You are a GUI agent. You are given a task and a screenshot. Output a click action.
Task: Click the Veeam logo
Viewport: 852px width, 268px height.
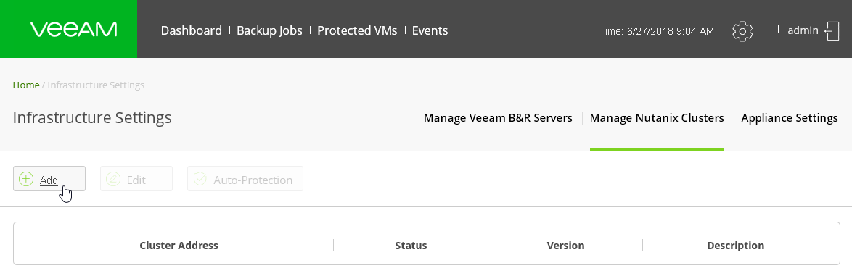pyautogui.click(x=73, y=29)
